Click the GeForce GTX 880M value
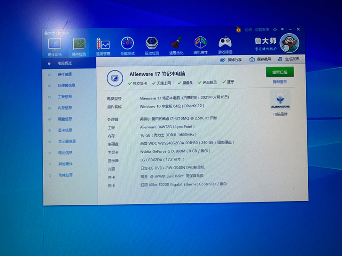Viewport: 342px width, 256px height. 175,151
